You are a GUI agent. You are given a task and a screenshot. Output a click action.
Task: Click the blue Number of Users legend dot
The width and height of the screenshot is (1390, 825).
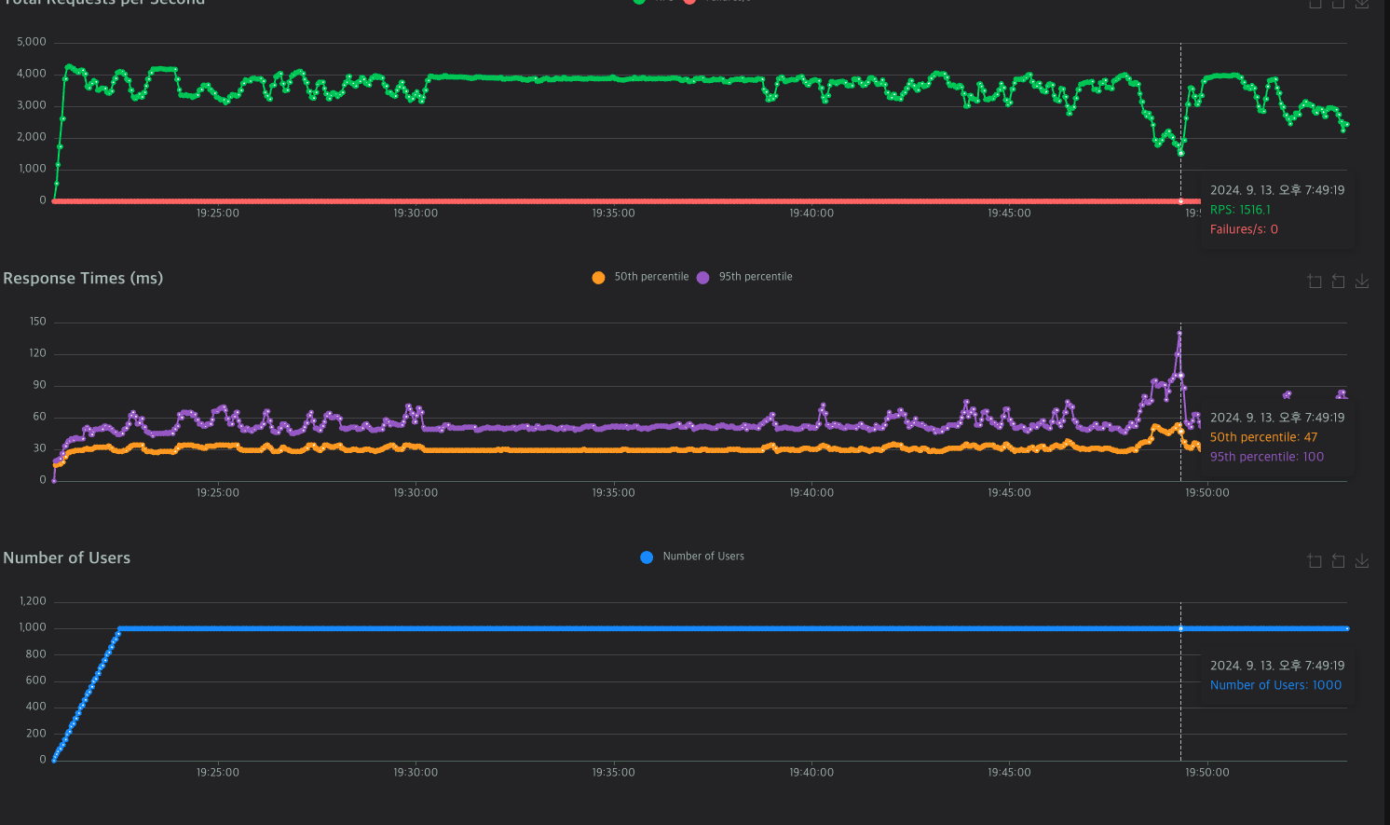(x=647, y=557)
